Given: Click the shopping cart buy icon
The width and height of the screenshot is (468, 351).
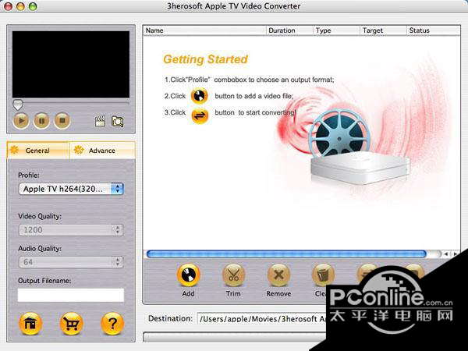Looking at the screenshot, I should (71, 324).
